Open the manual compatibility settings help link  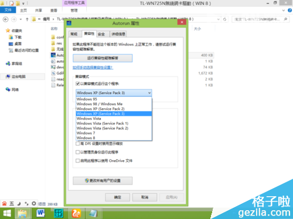point(93,68)
